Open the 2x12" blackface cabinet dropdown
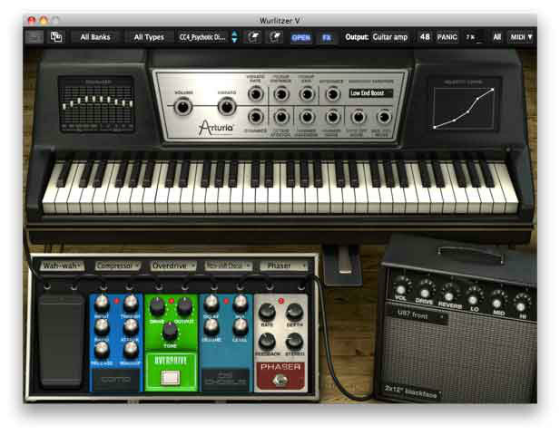The image size is (560, 435). point(411,391)
